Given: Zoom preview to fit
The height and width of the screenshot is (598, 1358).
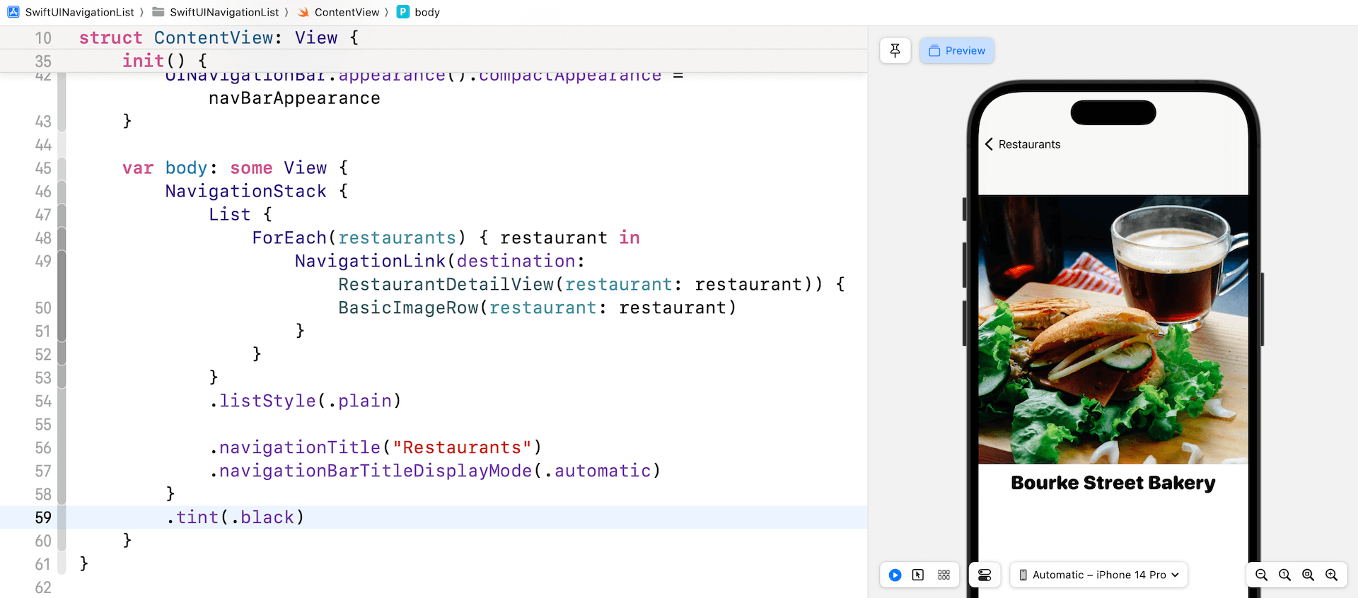Looking at the screenshot, I should coord(1308,575).
